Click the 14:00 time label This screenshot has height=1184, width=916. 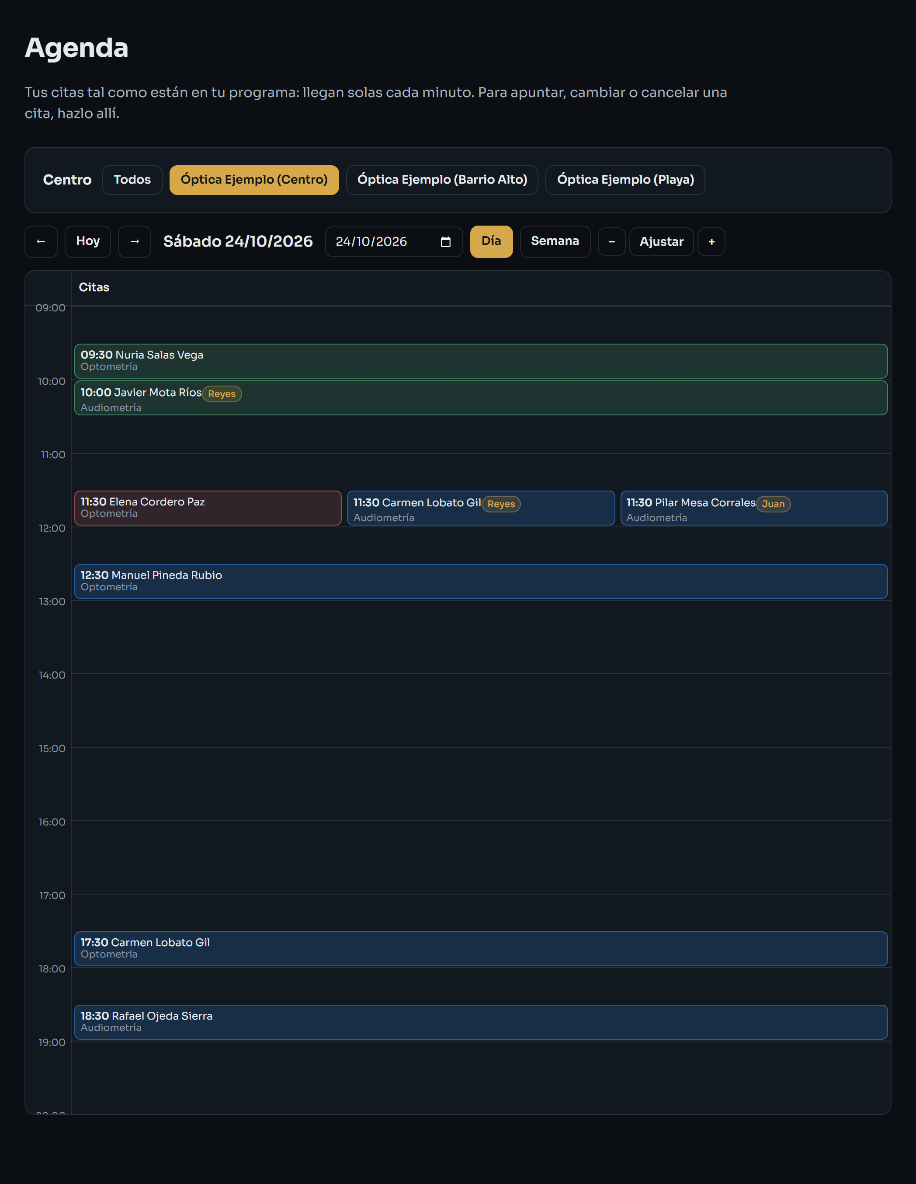click(52, 675)
